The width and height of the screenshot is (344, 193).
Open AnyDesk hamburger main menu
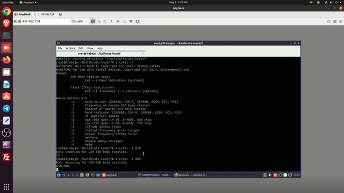(341, 21)
